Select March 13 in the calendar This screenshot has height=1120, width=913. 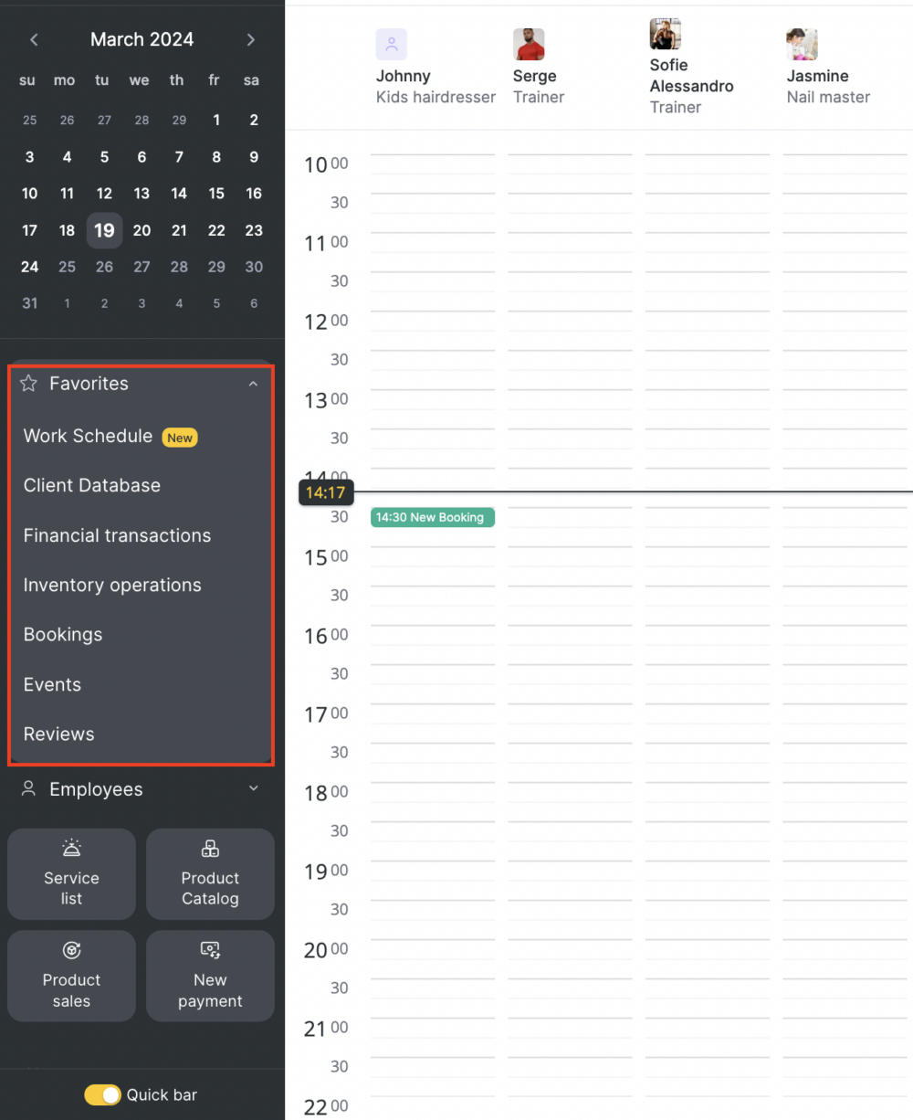point(142,194)
